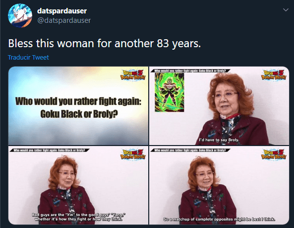
Task: Click question banner atop bottom-right image
Action: point(190,150)
